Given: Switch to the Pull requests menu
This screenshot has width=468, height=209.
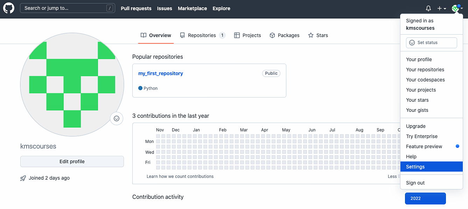Looking at the screenshot, I should (x=136, y=8).
